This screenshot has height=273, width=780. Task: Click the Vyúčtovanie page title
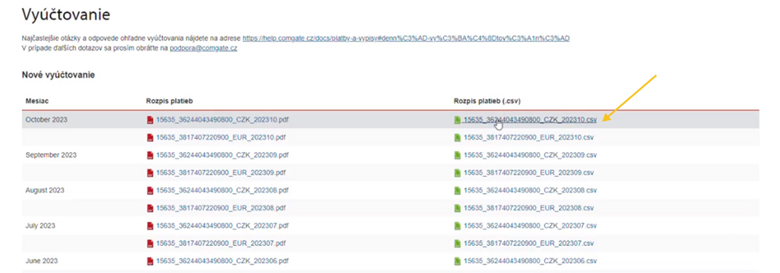[x=66, y=14]
